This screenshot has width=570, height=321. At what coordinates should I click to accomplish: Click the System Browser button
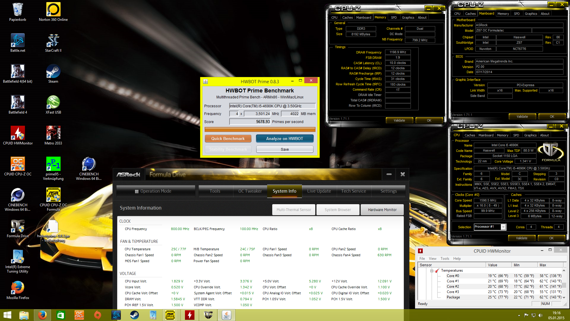tap(338, 210)
